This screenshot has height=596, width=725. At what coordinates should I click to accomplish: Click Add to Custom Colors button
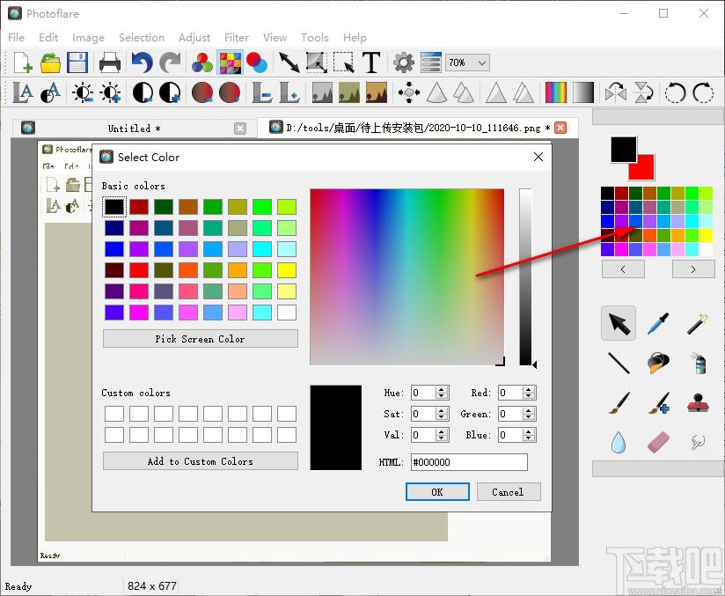[201, 461]
